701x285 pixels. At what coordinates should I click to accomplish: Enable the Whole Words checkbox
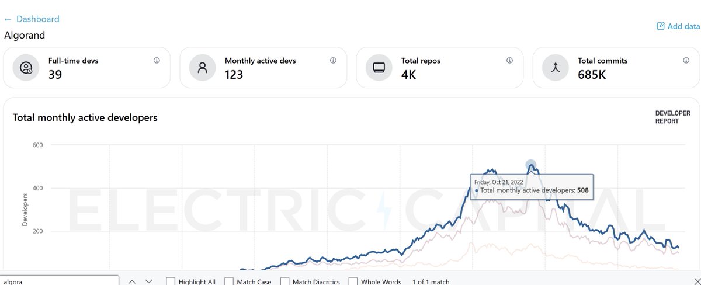[353, 282]
